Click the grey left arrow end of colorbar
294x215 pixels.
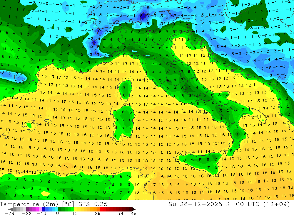point(11,209)
